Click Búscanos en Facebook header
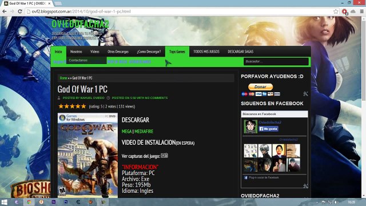Screen dimensions: 366x206 274,114
